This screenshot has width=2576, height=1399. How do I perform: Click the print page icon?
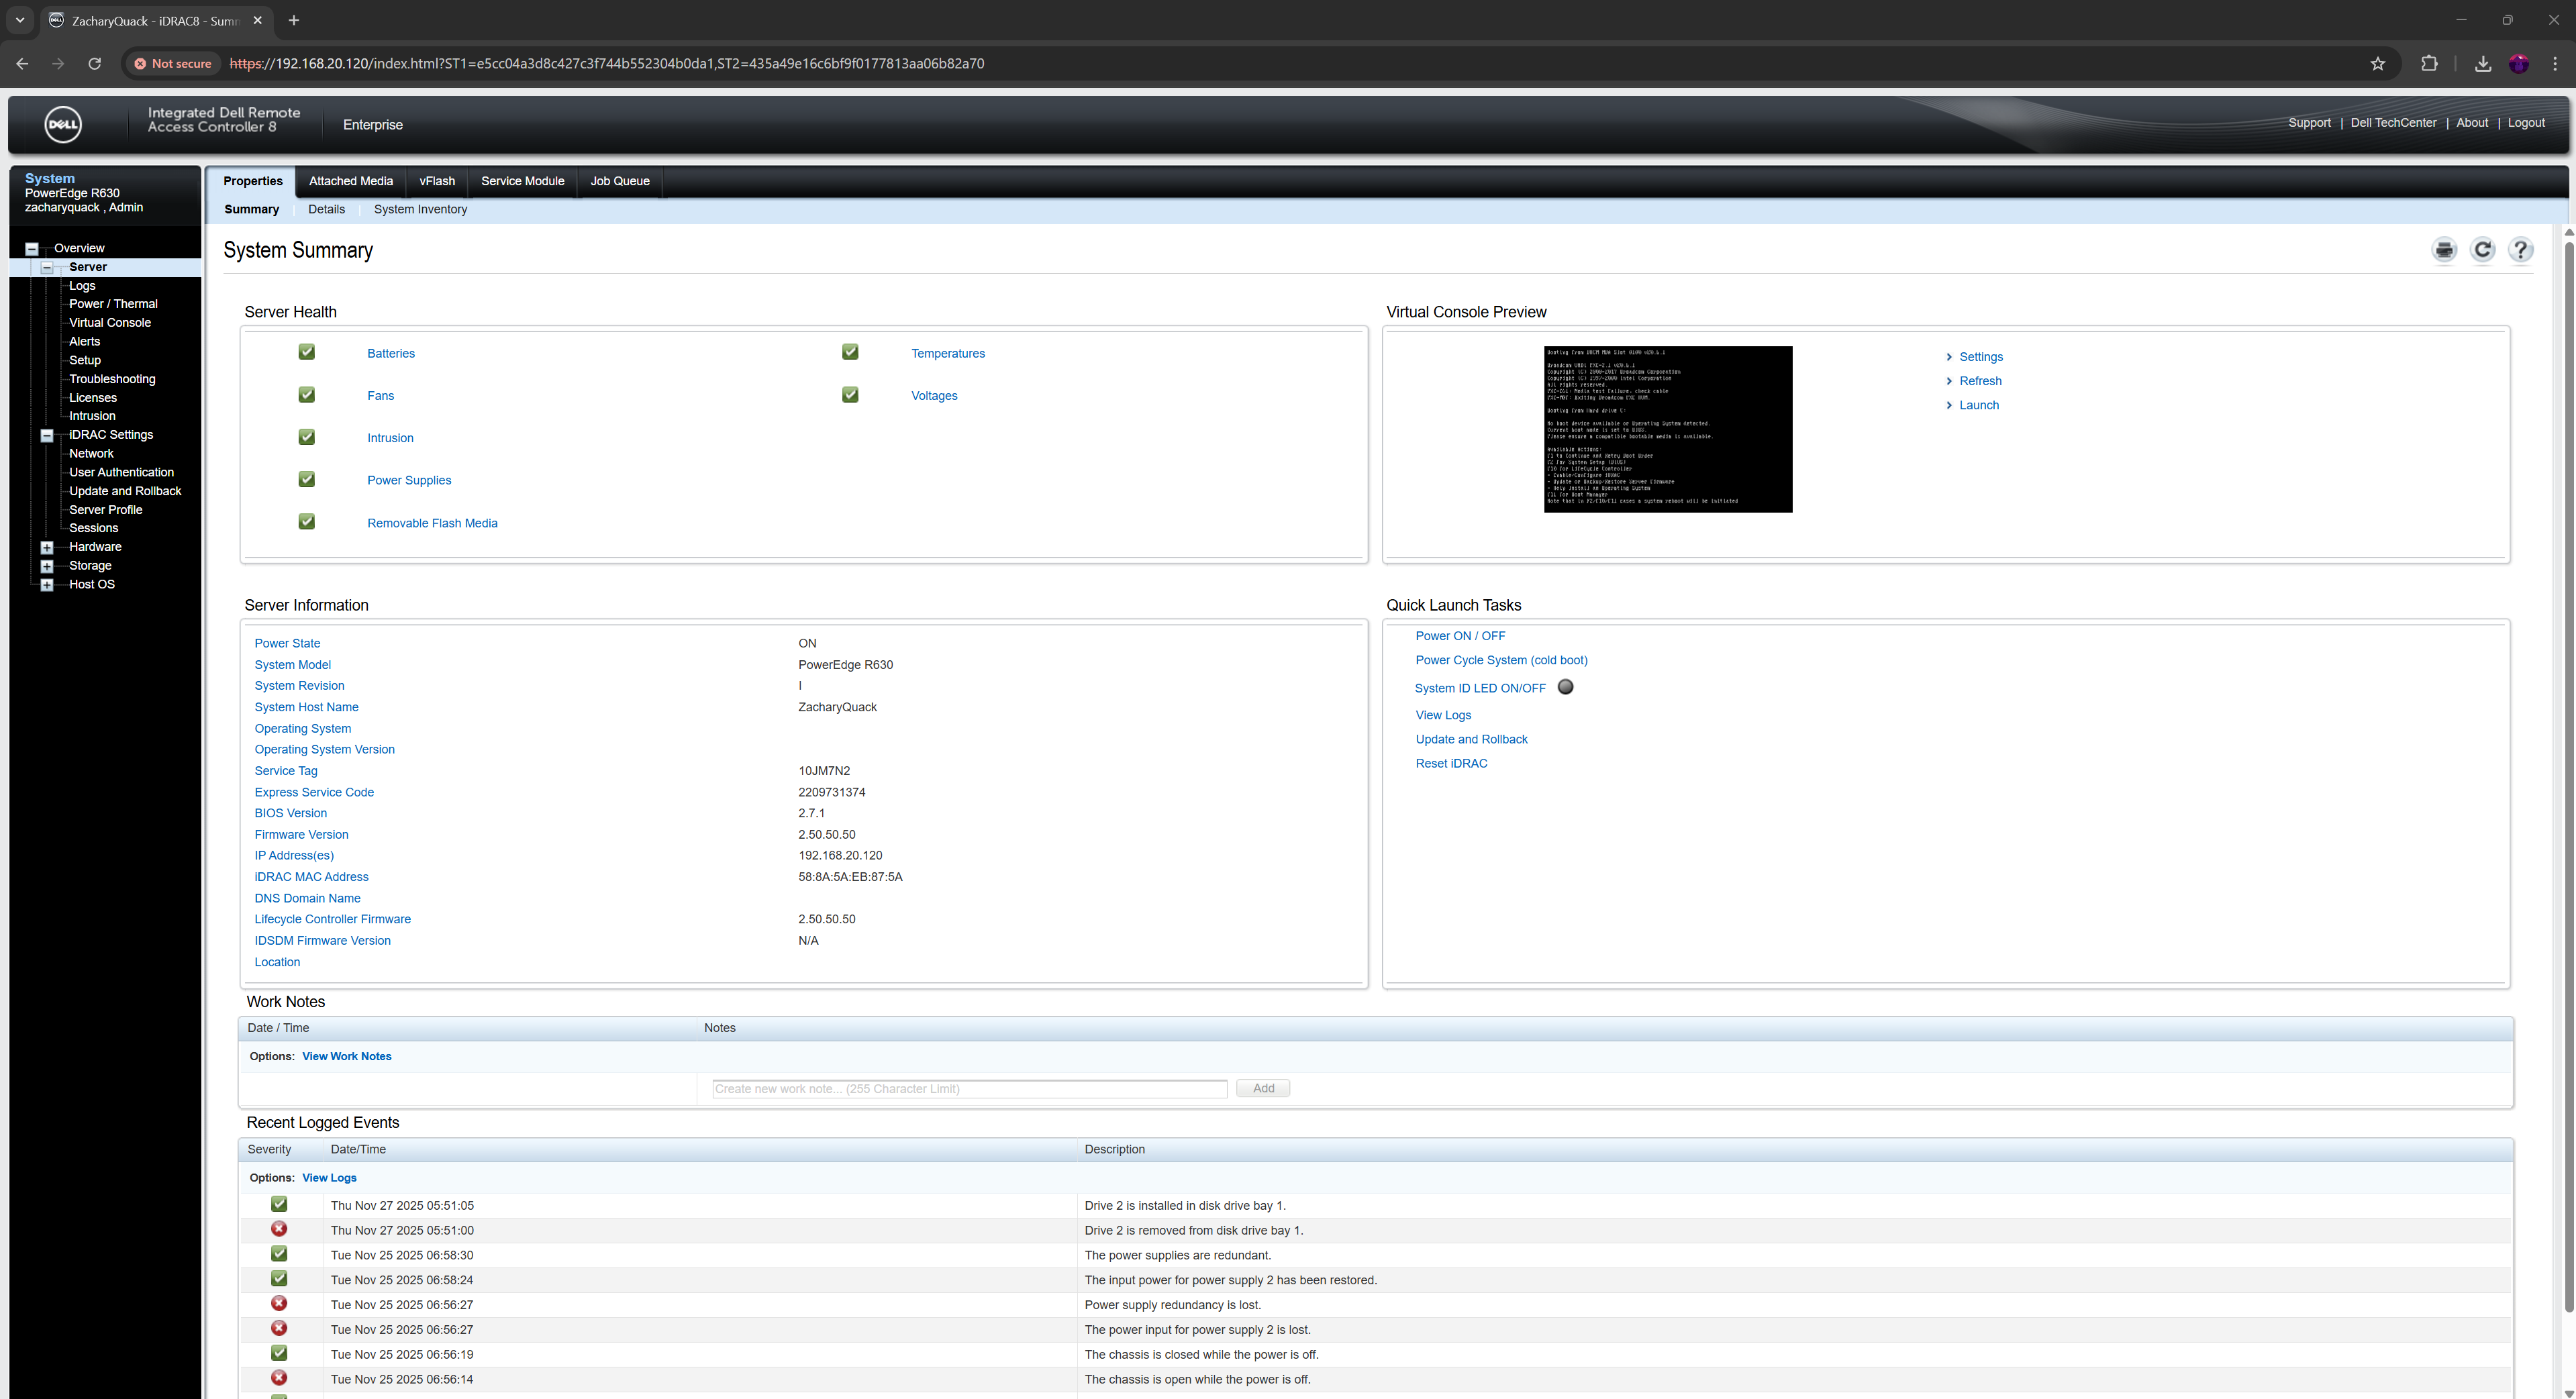click(x=2444, y=250)
